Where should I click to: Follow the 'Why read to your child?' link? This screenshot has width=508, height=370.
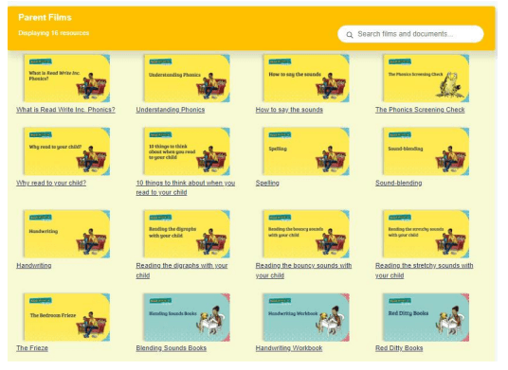click(51, 183)
